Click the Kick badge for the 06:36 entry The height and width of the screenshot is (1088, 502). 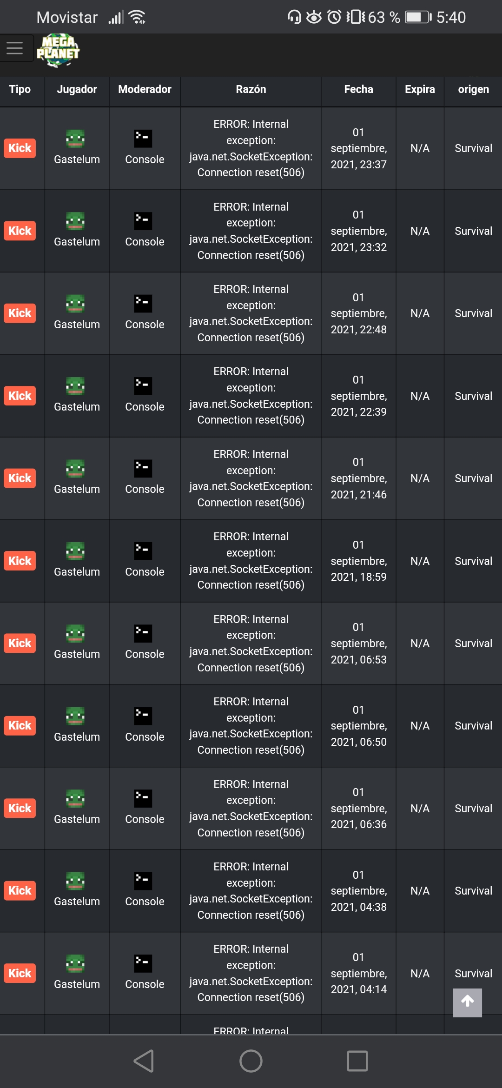(x=20, y=808)
